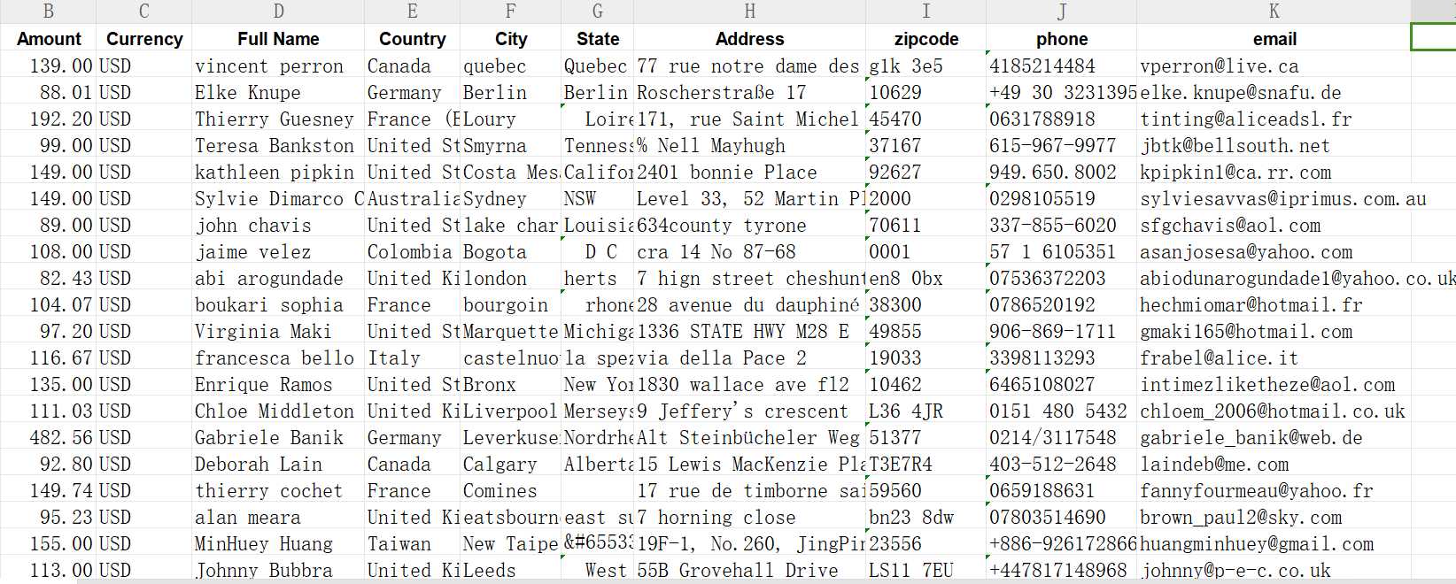Select cell with name Chloe Middleton

278,411
